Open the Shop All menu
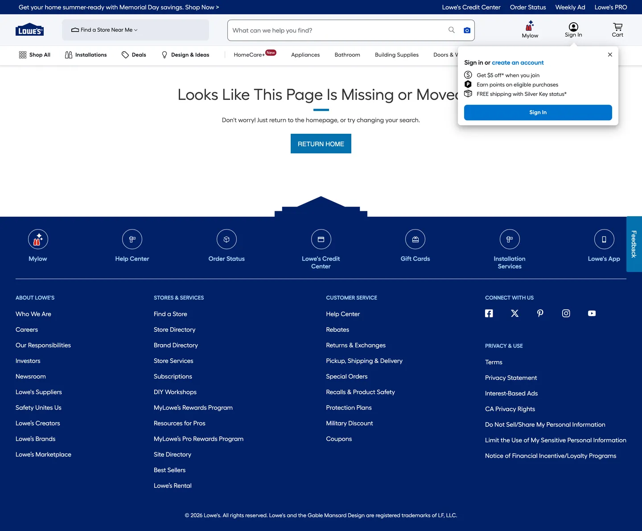Screen dimensions: 642x531 coord(35,55)
